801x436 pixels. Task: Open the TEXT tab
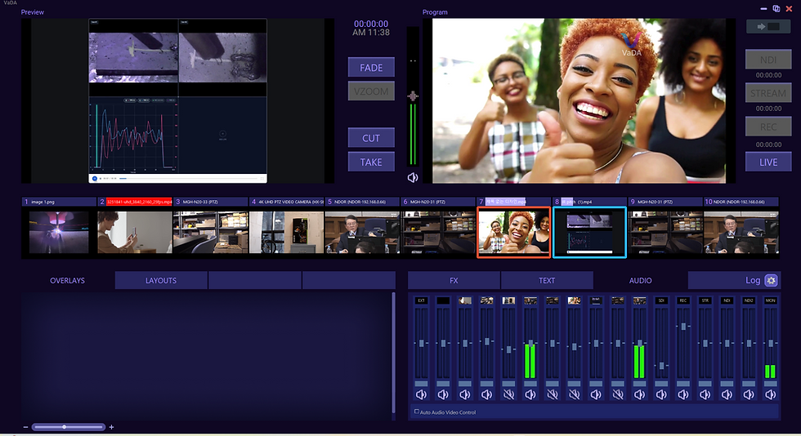click(x=547, y=280)
